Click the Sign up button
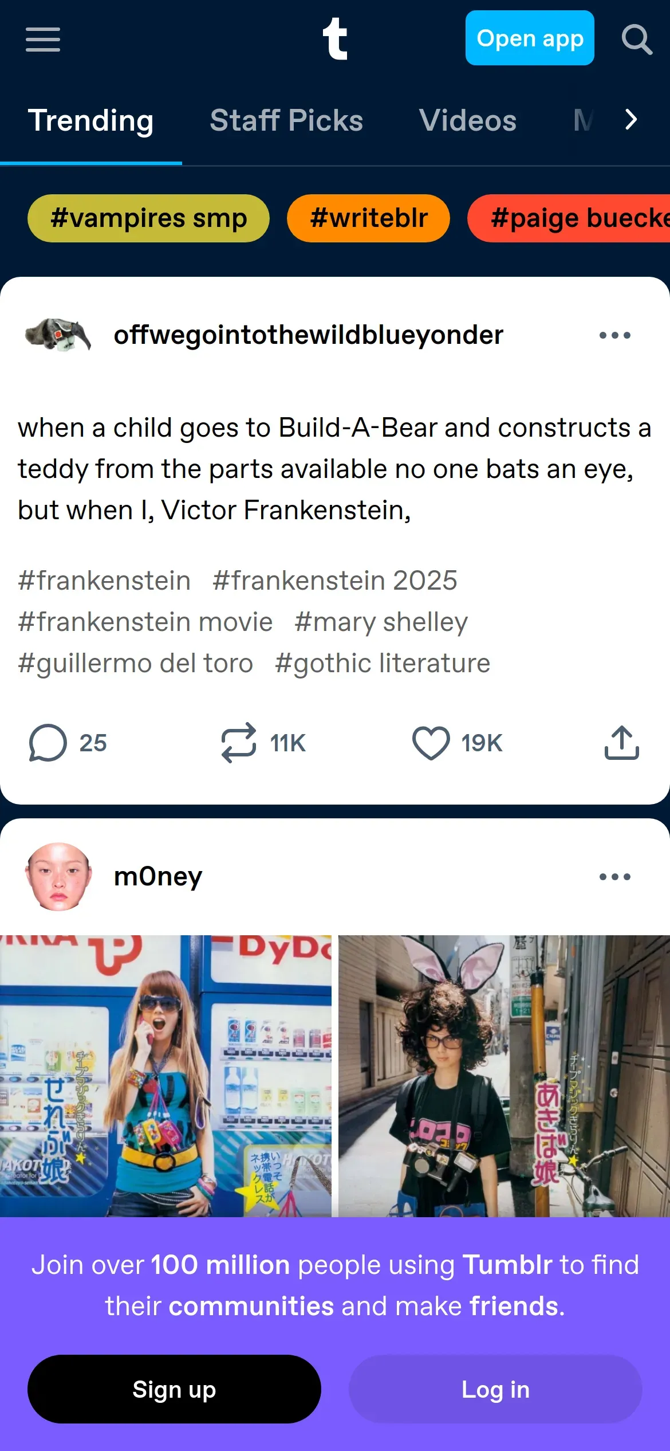This screenshot has width=670, height=1451. pos(174,1389)
